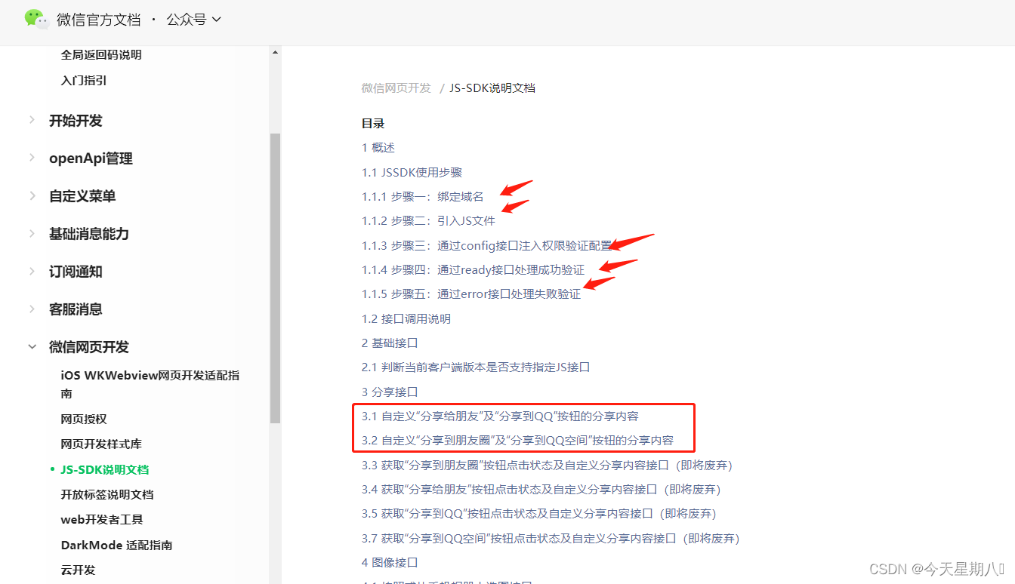This screenshot has width=1015, height=584.
Task: Open iOS WKWebview网页开发适配指南 page
Action: [150, 384]
